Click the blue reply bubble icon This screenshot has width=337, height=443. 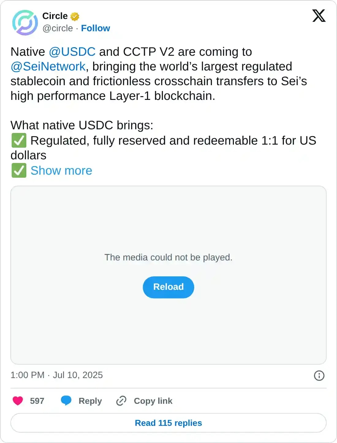[x=66, y=401]
